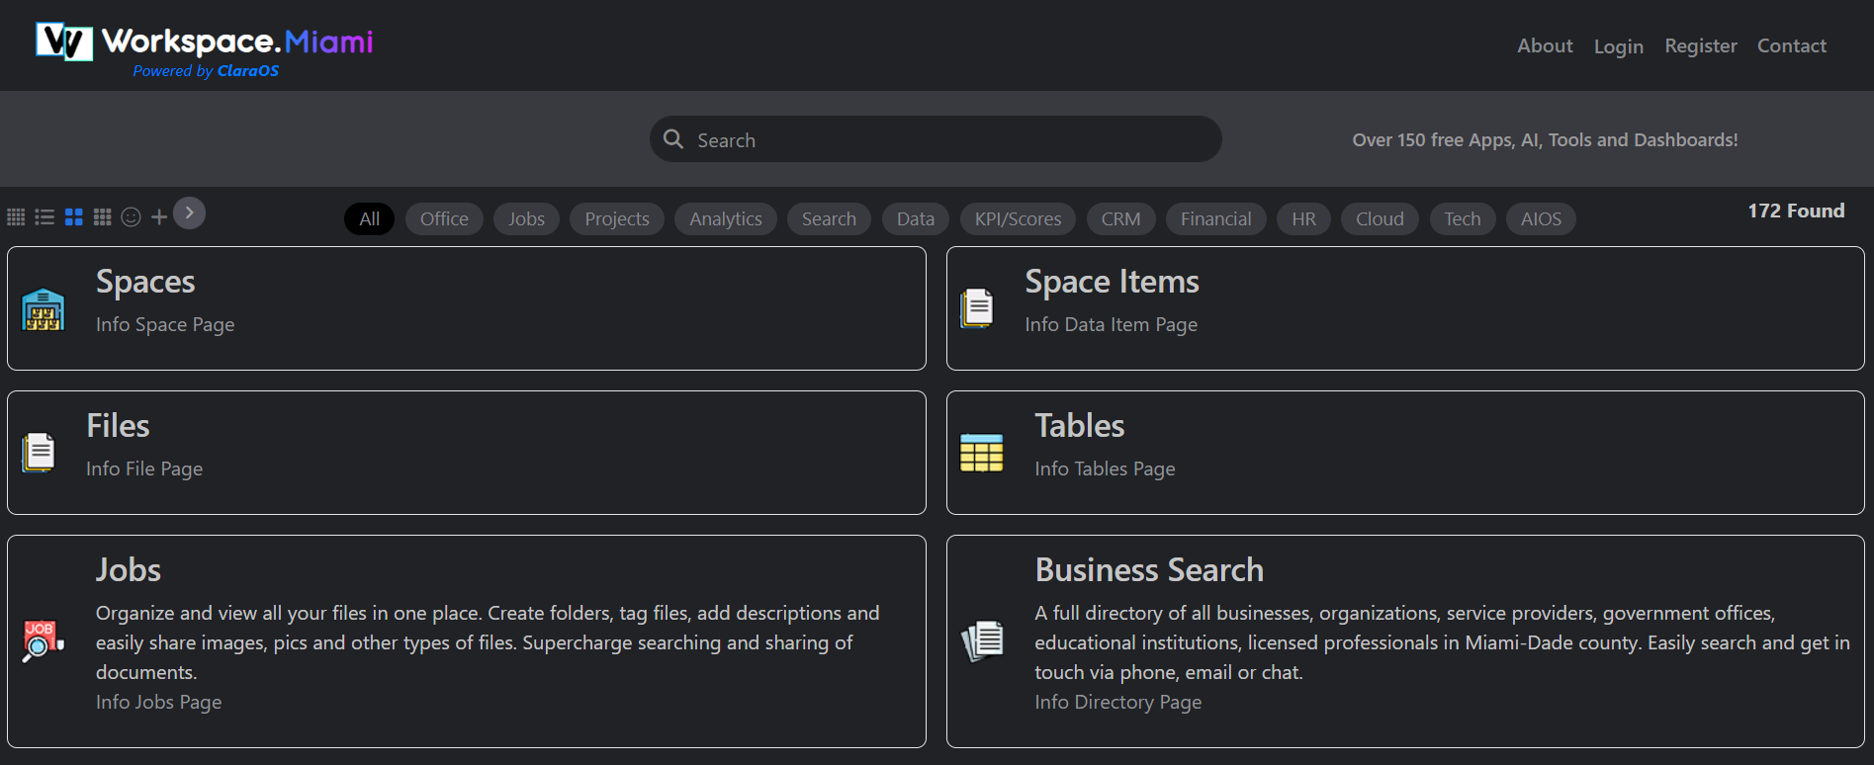Switch to the dense small-grid view icon
Image resolution: width=1874 pixels, height=765 pixels.
16,217
